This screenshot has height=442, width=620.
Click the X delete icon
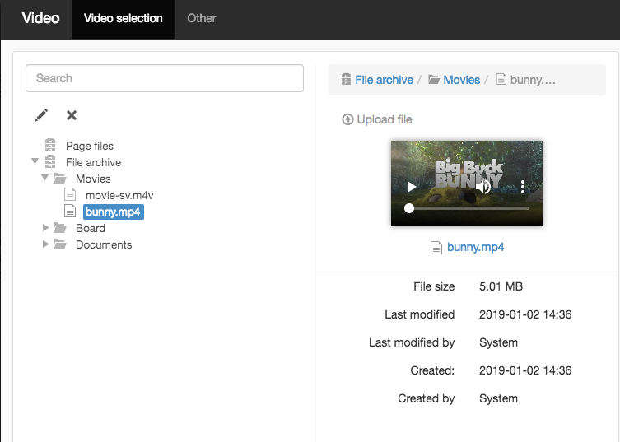pos(72,115)
